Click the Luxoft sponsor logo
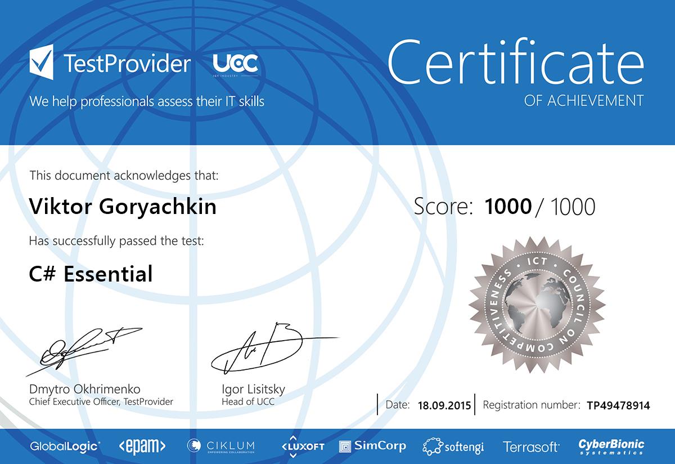Viewport: 675px width, 464px height. [303, 446]
